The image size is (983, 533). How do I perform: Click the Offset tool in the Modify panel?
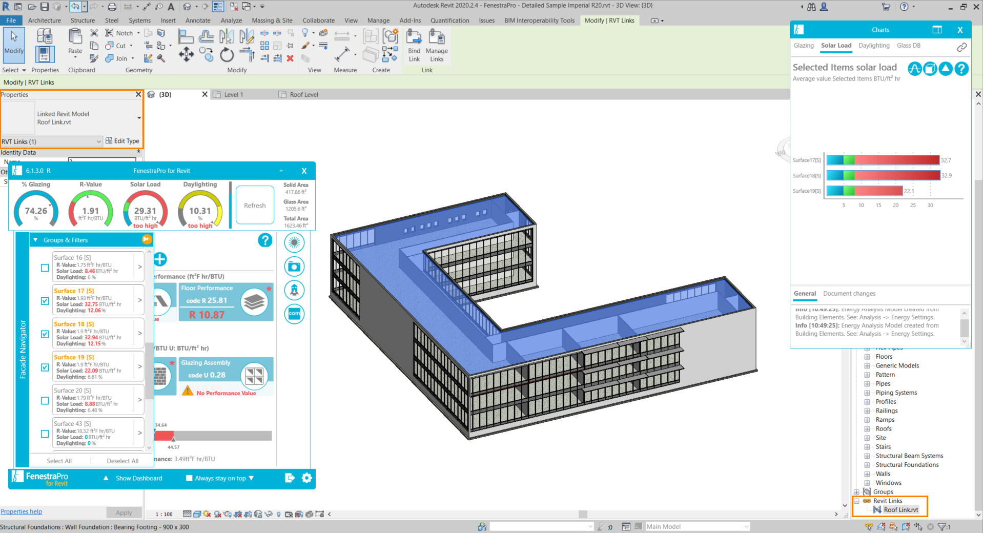[207, 36]
